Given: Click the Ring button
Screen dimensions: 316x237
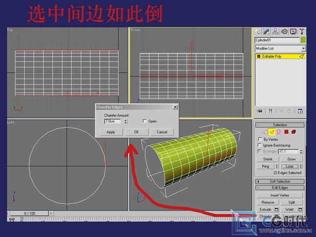Looking at the screenshot, I should pos(266,166).
